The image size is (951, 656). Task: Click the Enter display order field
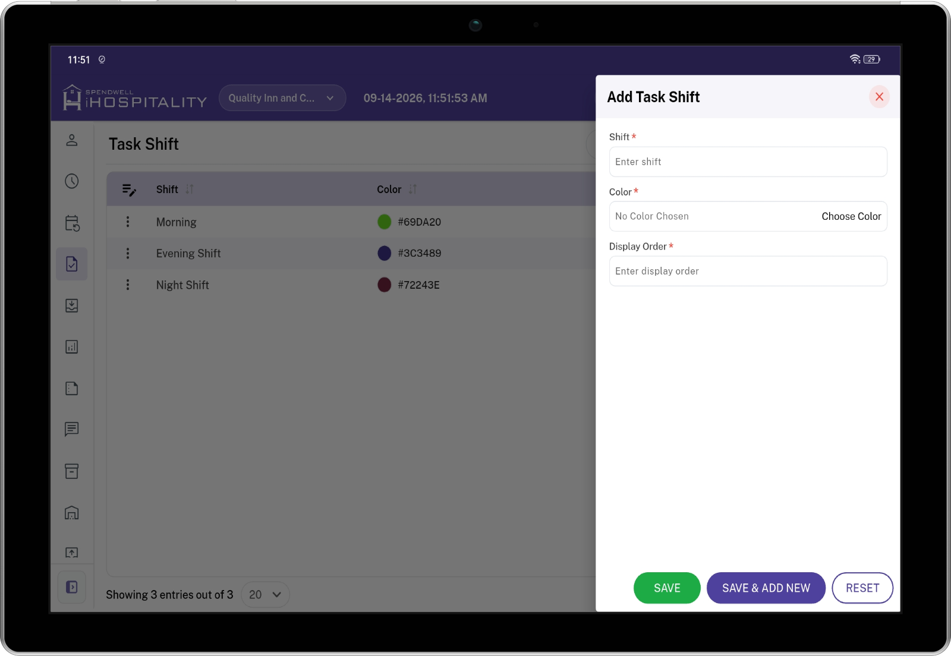pos(748,271)
